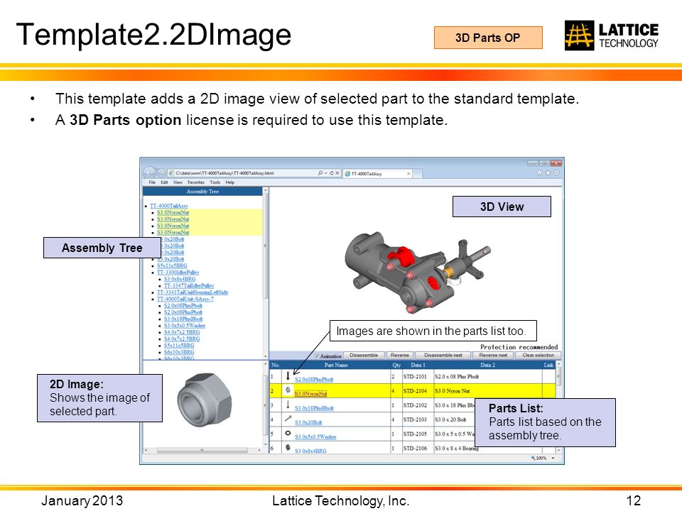
Task: Select S3.0x5x0.5Washer in the assembly tree
Action: (x=185, y=326)
